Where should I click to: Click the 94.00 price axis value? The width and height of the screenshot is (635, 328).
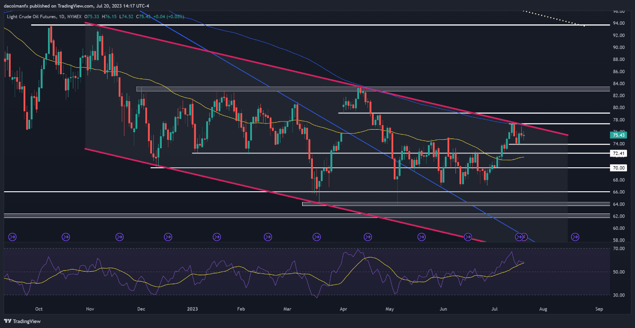[x=619, y=23]
